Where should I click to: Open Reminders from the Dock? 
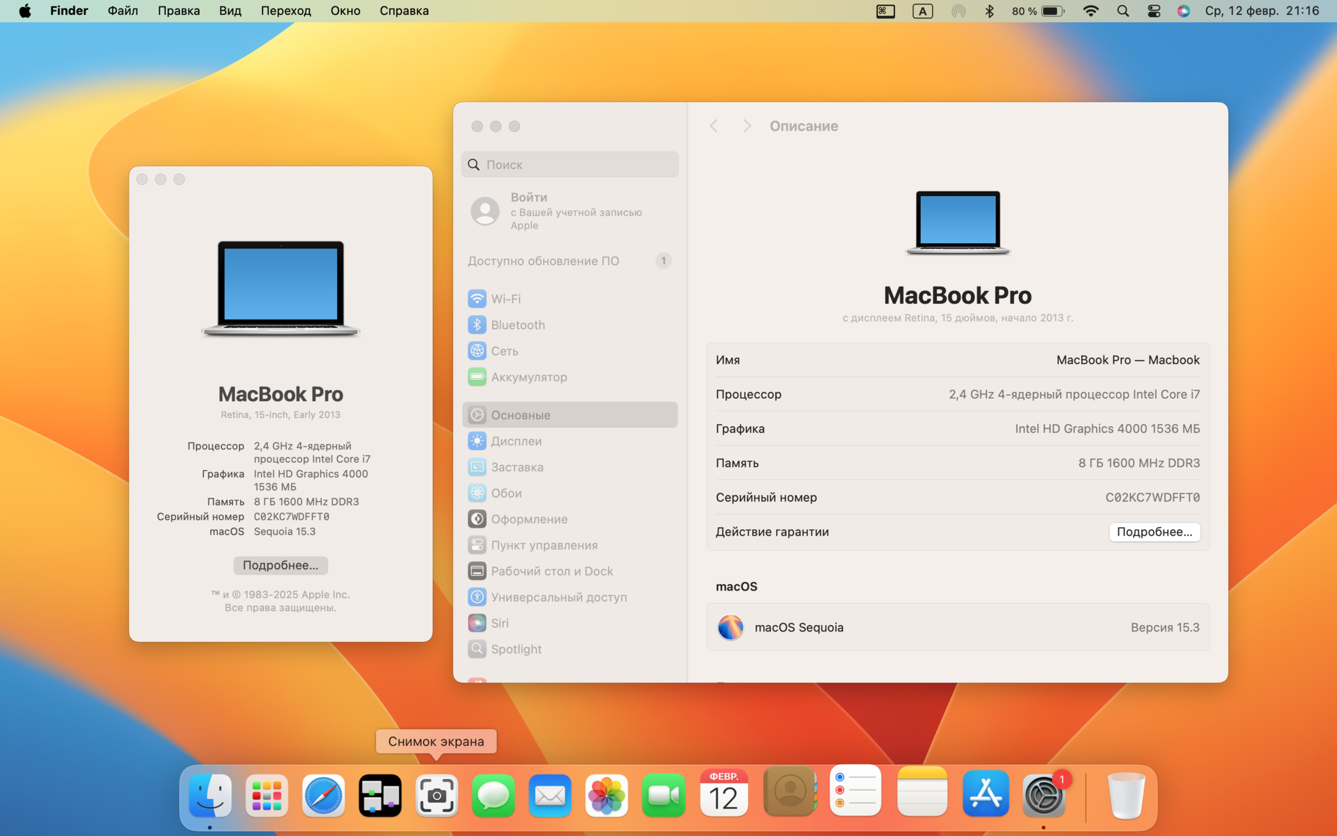[x=856, y=790]
